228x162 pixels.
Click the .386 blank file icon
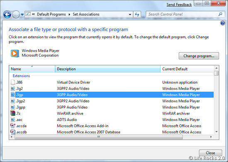pos(13,82)
